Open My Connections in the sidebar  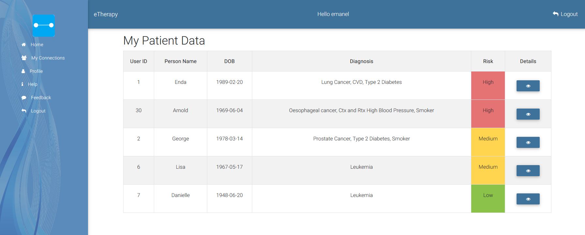click(x=48, y=58)
